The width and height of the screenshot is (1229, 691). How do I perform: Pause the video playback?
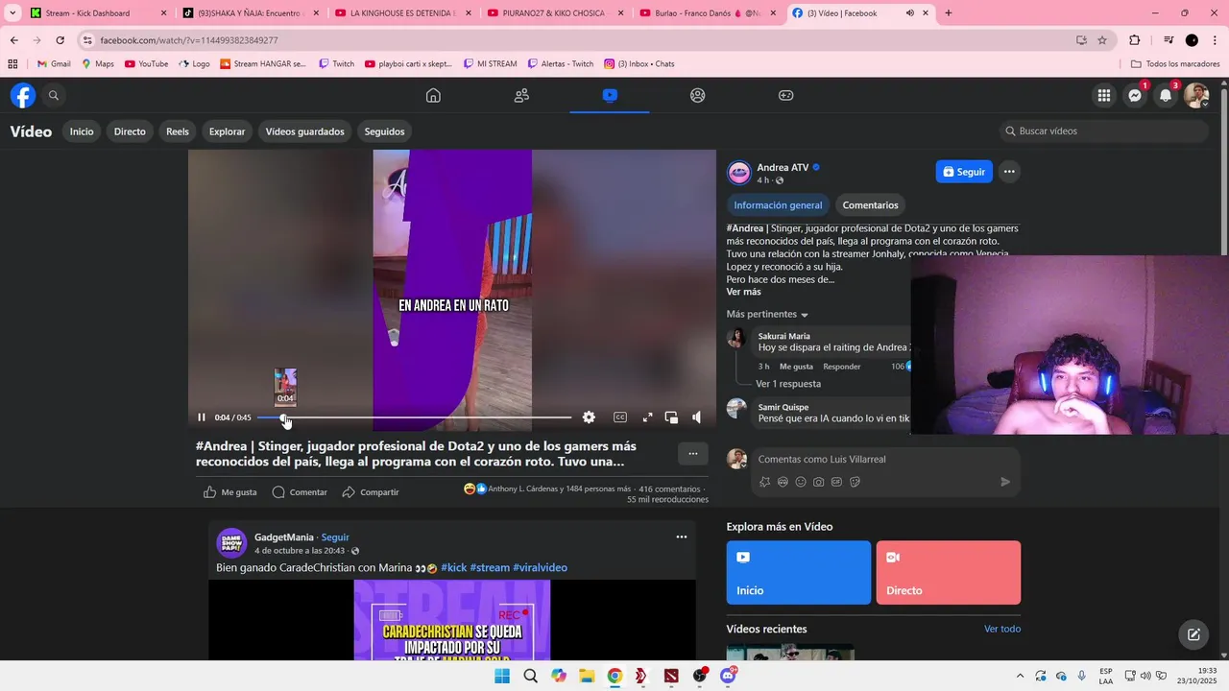pos(202,417)
